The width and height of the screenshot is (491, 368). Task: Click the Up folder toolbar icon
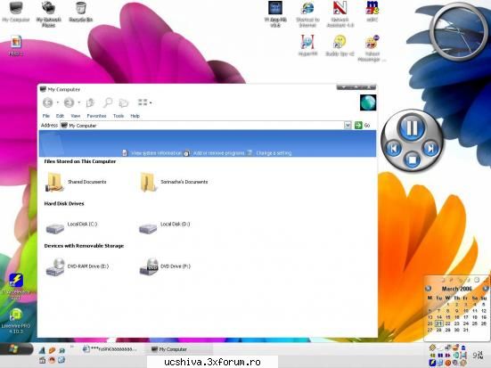coord(90,102)
